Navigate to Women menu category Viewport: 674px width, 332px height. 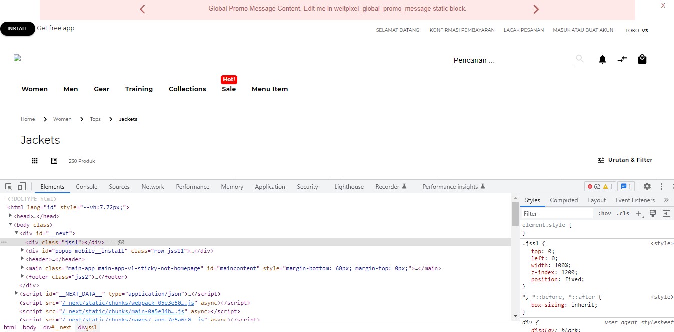click(35, 89)
